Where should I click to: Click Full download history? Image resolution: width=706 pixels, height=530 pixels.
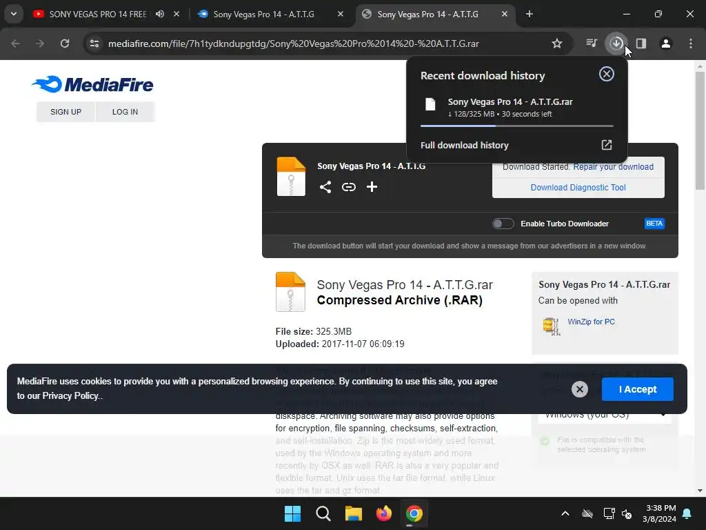coord(465,145)
